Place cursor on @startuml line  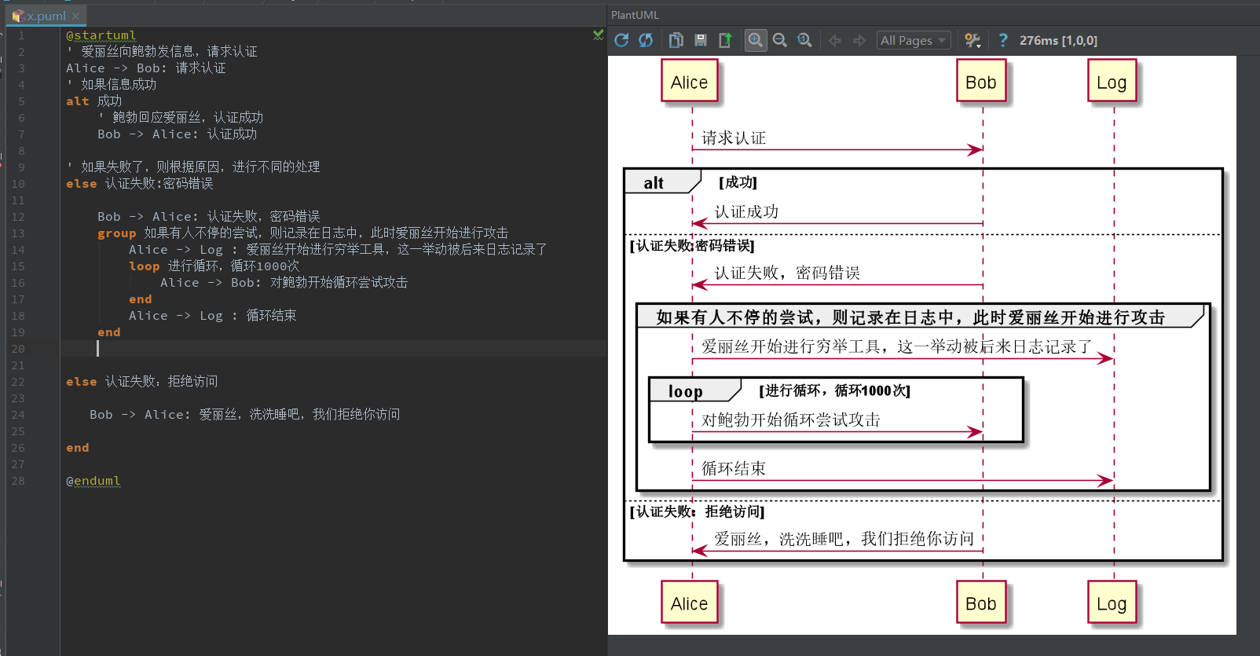coord(101,35)
